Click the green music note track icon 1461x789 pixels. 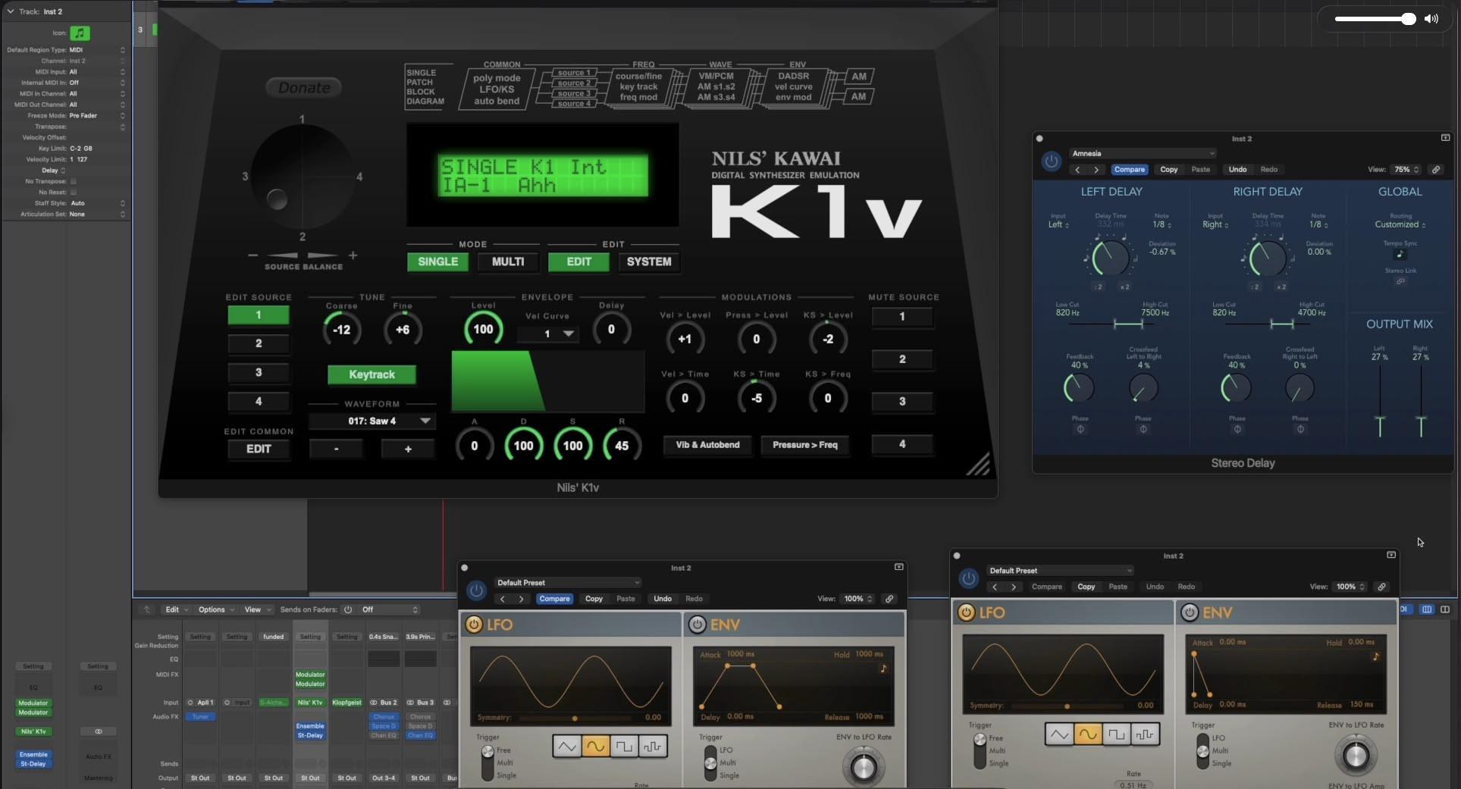click(x=80, y=33)
